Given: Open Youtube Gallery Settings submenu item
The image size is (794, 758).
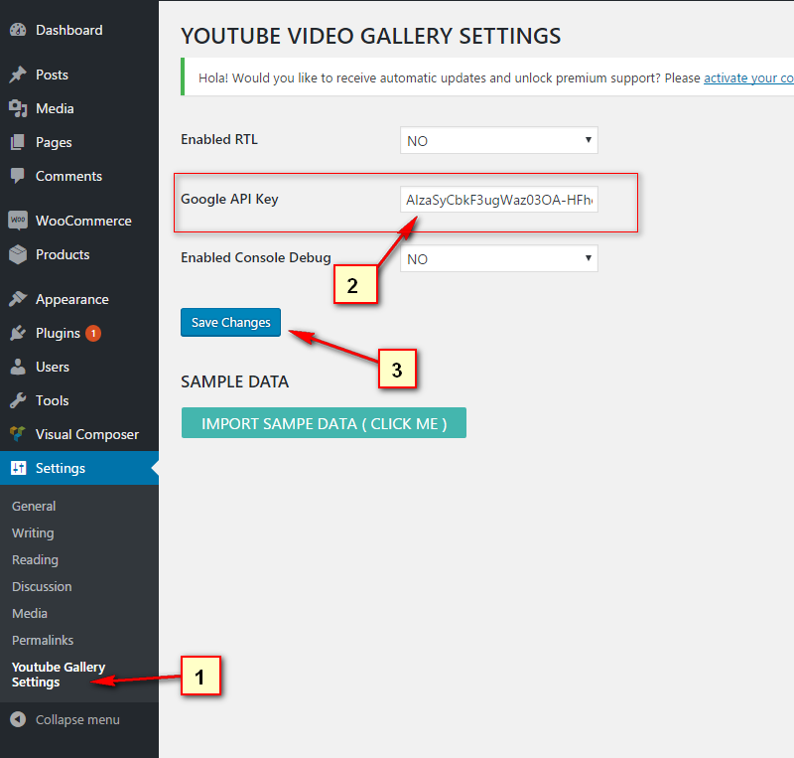Looking at the screenshot, I should [58, 675].
